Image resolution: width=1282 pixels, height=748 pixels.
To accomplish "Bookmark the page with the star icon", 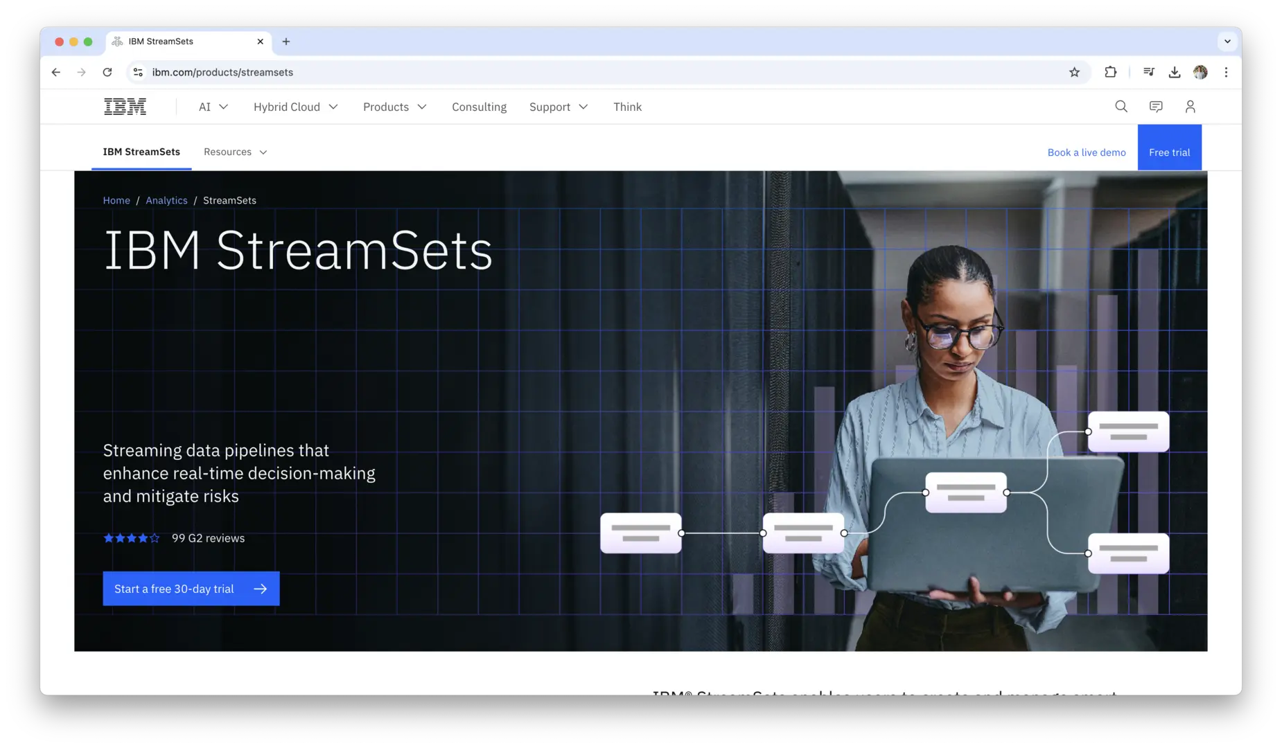I will (x=1074, y=72).
